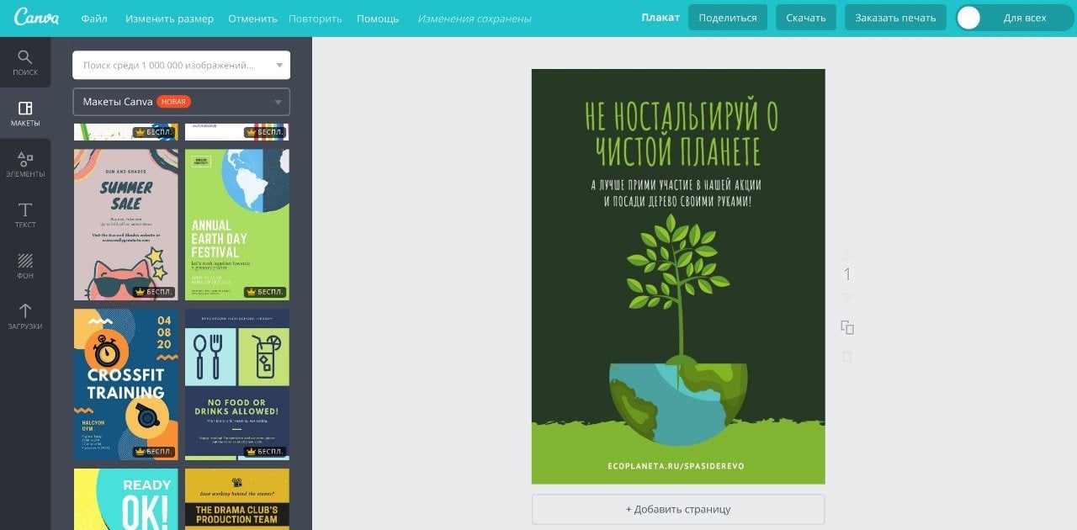
Task: Open the Файл menu
Action: pos(94,18)
